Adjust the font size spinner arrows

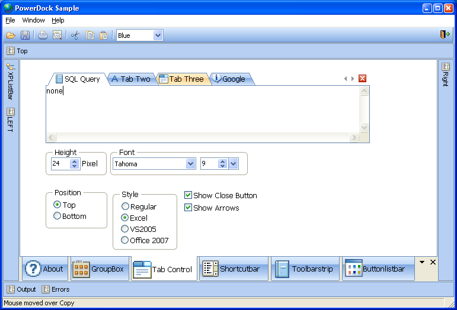click(x=223, y=164)
